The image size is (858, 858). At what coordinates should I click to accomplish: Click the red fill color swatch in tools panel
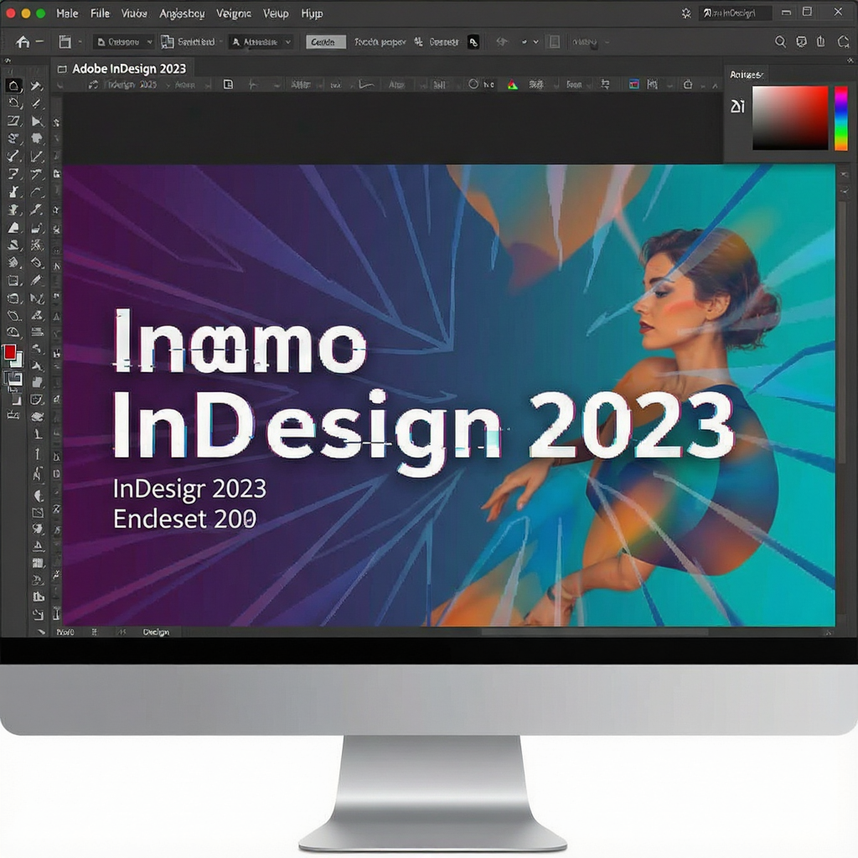pyautogui.click(x=10, y=353)
